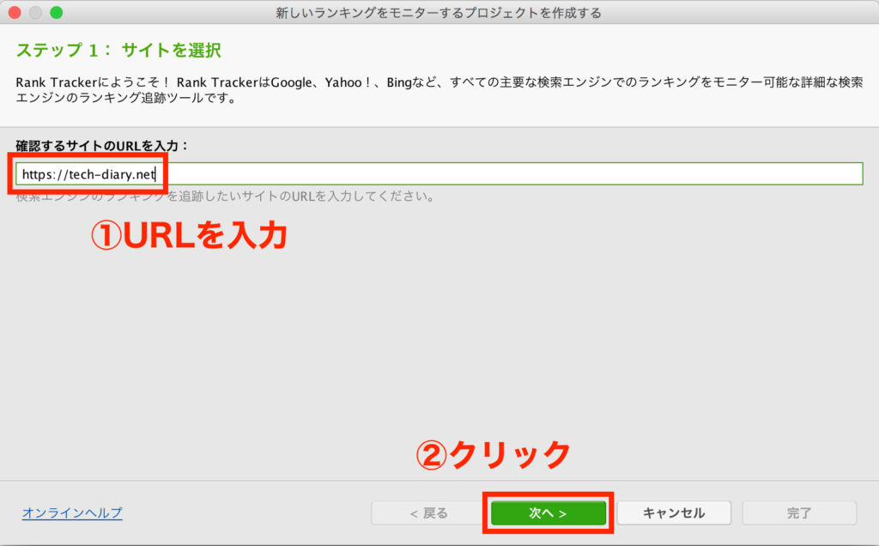Screen dimensions: 879x546
Task: Click the green maximize window button
Action: [x=56, y=12]
